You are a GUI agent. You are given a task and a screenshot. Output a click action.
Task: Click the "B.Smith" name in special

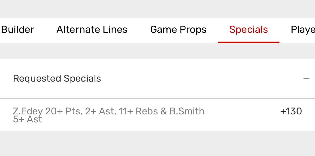click(187, 111)
